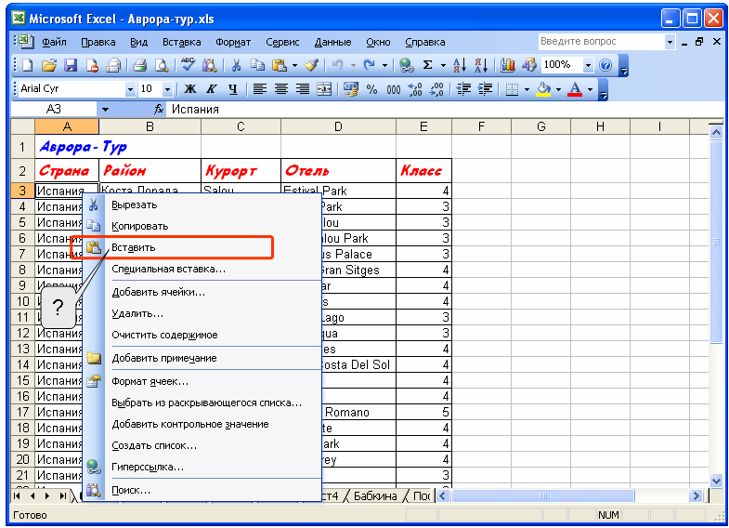This screenshot has height=528, width=729.
Task: Sort descending with the Я-A icon
Action: (x=481, y=66)
